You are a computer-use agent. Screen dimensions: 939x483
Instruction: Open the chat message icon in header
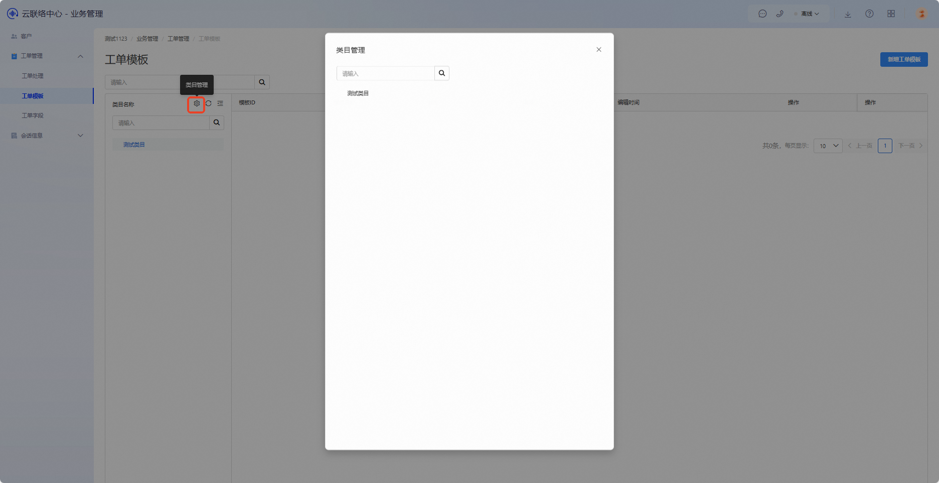click(x=762, y=14)
